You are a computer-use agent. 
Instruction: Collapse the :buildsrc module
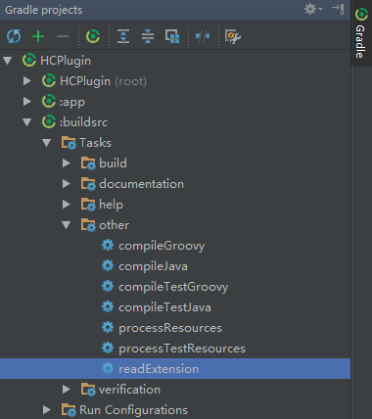[x=27, y=122]
